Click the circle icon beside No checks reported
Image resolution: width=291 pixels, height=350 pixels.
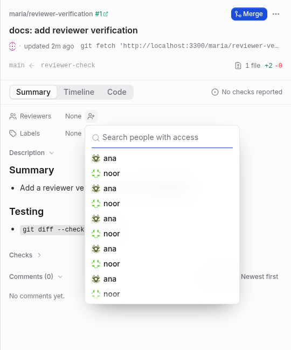coord(215,92)
